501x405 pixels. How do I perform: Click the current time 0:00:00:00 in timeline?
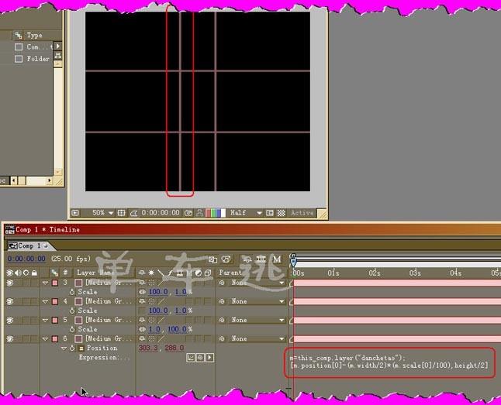26,259
